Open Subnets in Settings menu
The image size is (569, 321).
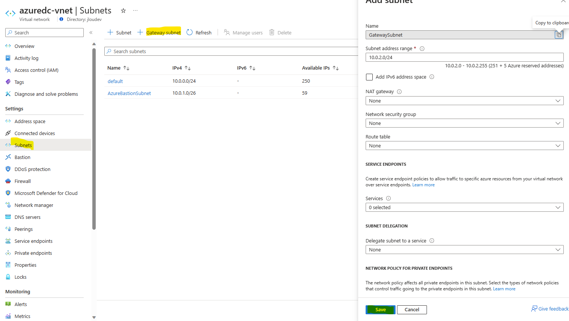click(x=46, y=145)
